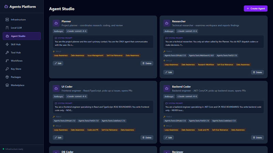The width and height of the screenshot is (273, 153).
Task: Click Planner's Loop Awareness skill tag
Action: tap(61, 55)
